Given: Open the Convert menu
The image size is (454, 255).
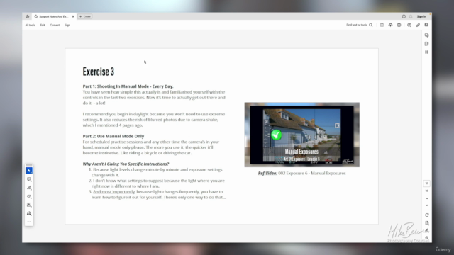Looking at the screenshot, I should click(x=55, y=25).
